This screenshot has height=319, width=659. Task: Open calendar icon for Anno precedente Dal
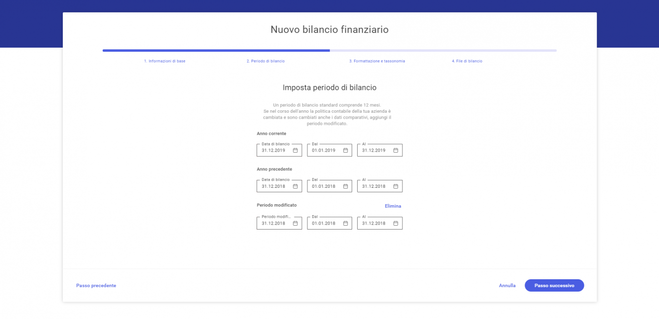pos(345,186)
